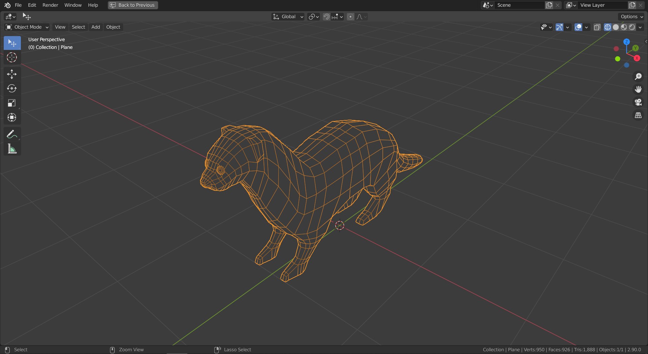The width and height of the screenshot is (648, 354).
Task: Switch to material preview shading
Action: (x=624, y=27)
